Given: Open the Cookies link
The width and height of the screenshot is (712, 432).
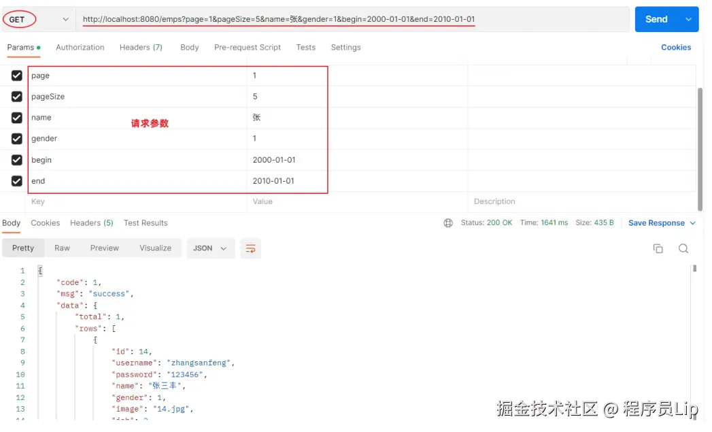Looking at the screenshot, I should 676,47.
